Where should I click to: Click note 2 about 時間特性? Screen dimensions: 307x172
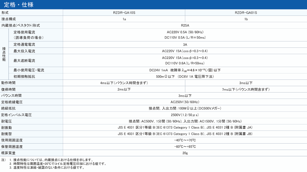[58, 164]
